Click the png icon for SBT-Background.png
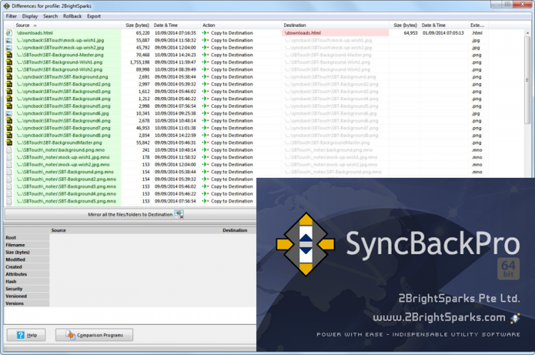The width and height of the screenshot is (535, 355). 9,77
